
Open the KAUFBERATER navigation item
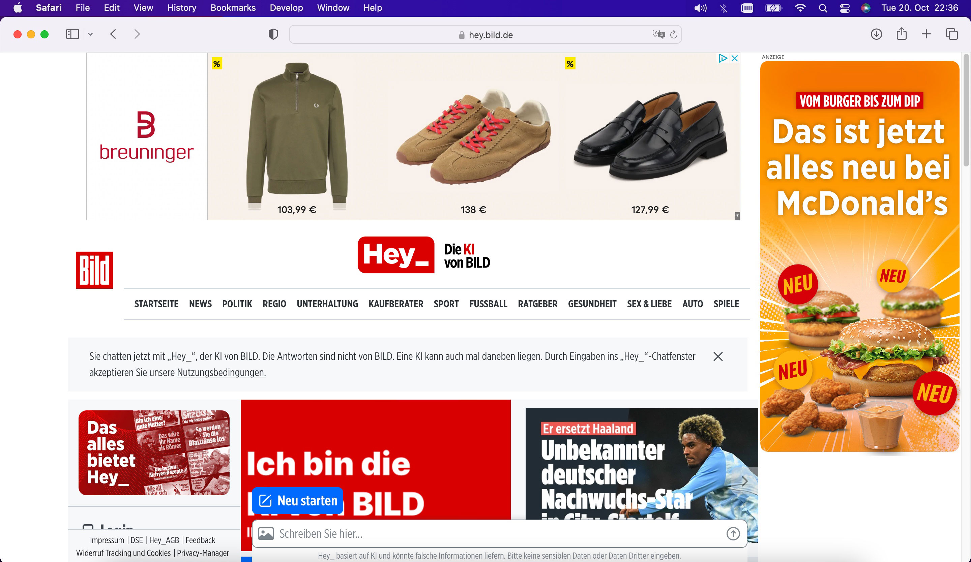tap(396, 304)
